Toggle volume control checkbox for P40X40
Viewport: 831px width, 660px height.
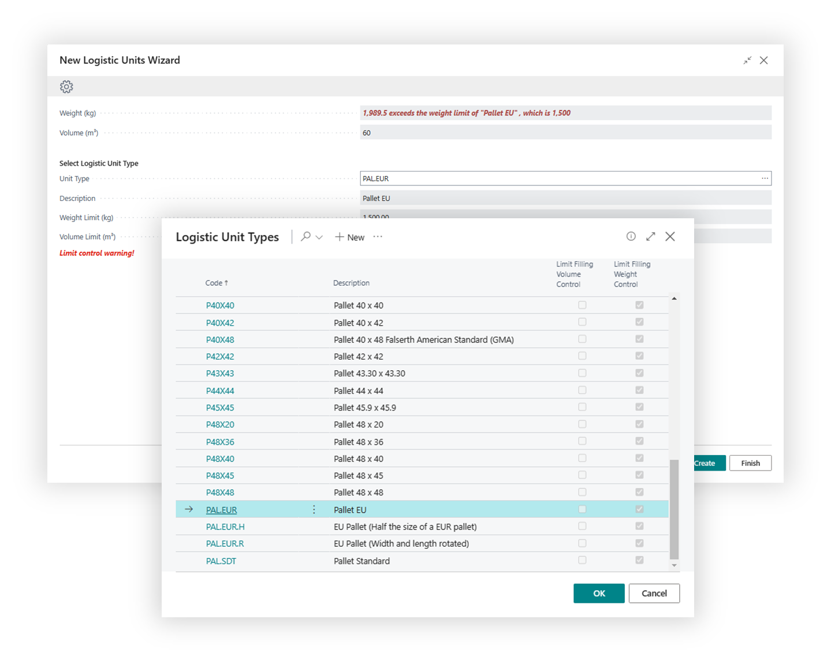coord(582,305)
